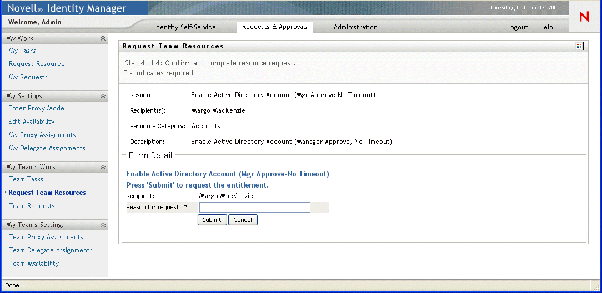Viewport: 602px width, 293px height.
Task: Navigate to Team Tasks
Action: point(26,179)
